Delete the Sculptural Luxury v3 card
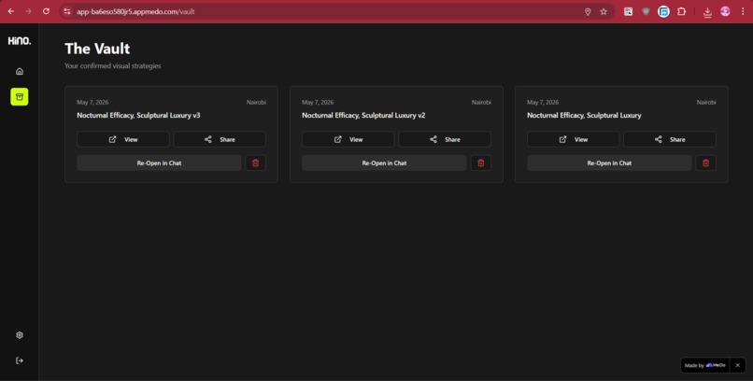 coord(255,163)
